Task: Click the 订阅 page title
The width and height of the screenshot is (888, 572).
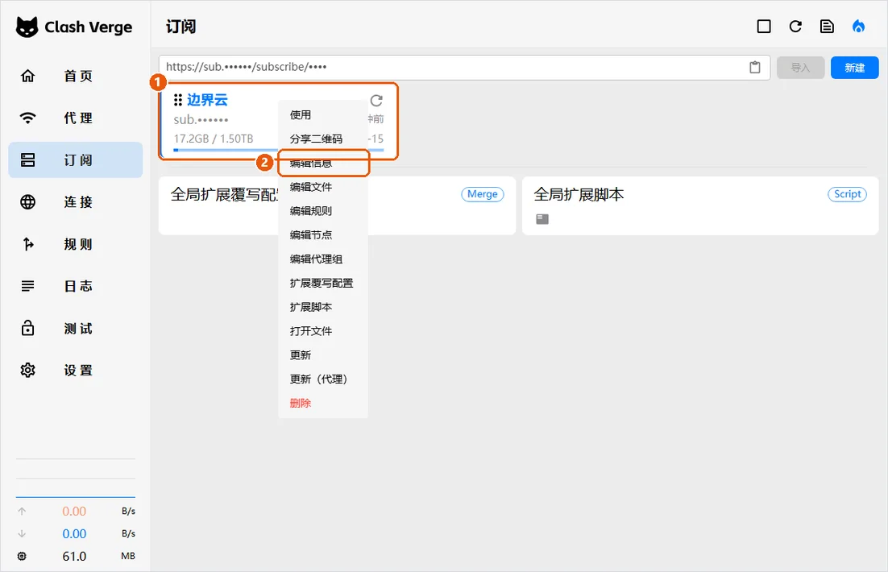Action: click(181, 27)
